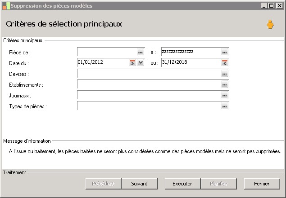Focus the Journaux text field
The width and height of the screenshot is (286, 198).
coord(149,95)
